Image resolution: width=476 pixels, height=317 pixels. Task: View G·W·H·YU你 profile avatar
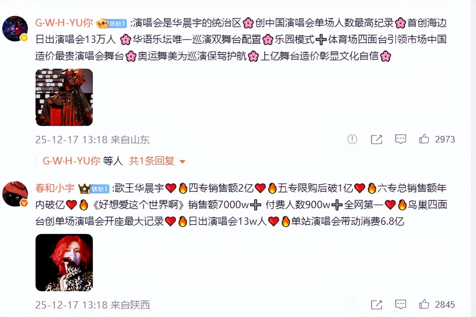tap(15, 29)
